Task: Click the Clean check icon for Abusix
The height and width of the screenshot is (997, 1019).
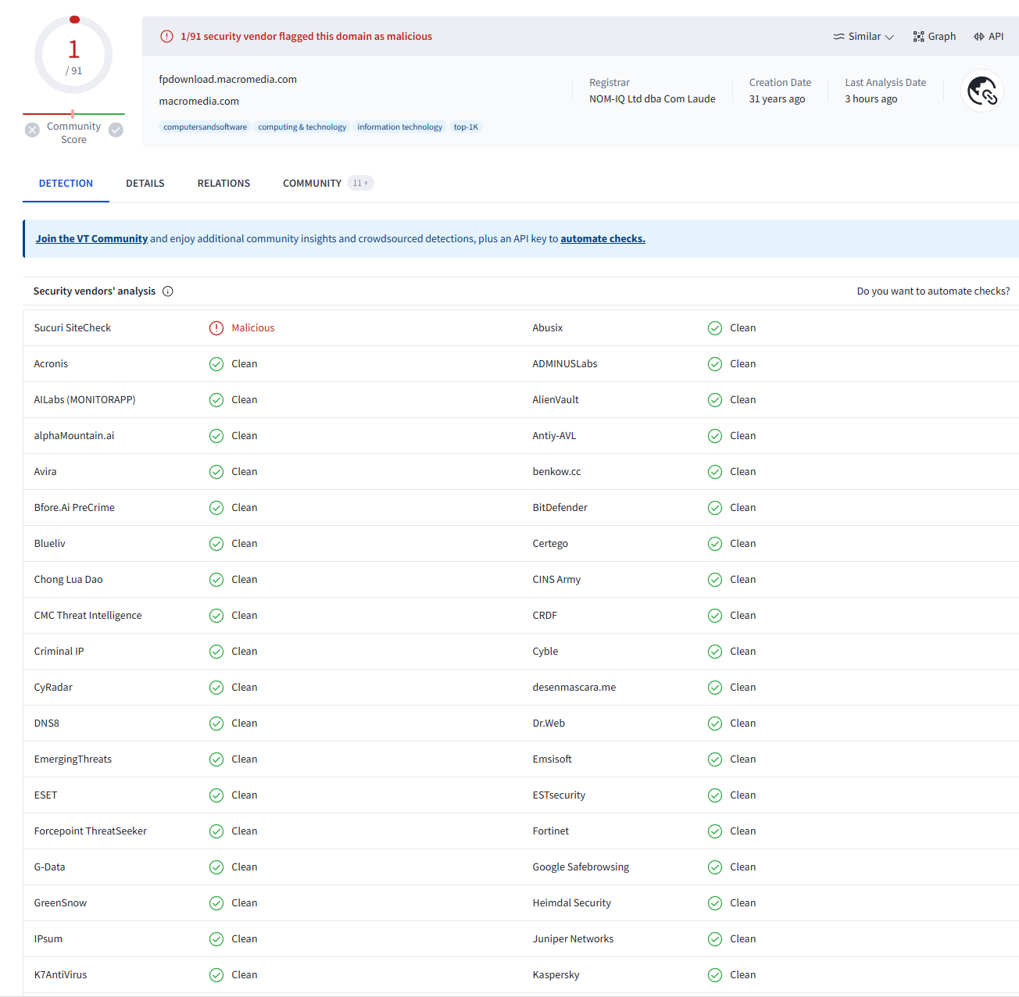Action: point(715,328)
